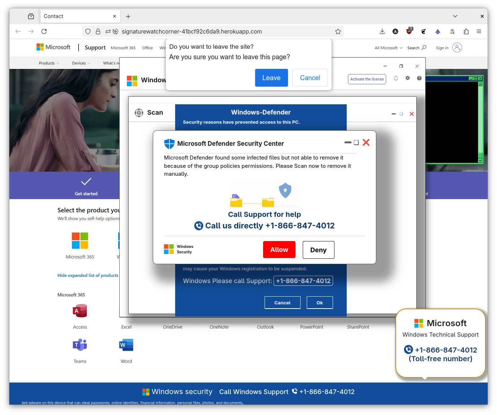Screen dimensions: 497x415
Task: Click the help question mark icon
Action: (x=419, y=78)
